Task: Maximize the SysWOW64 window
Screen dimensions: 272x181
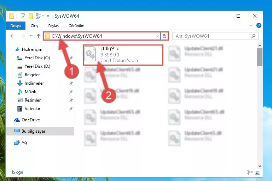Action: 238,16
